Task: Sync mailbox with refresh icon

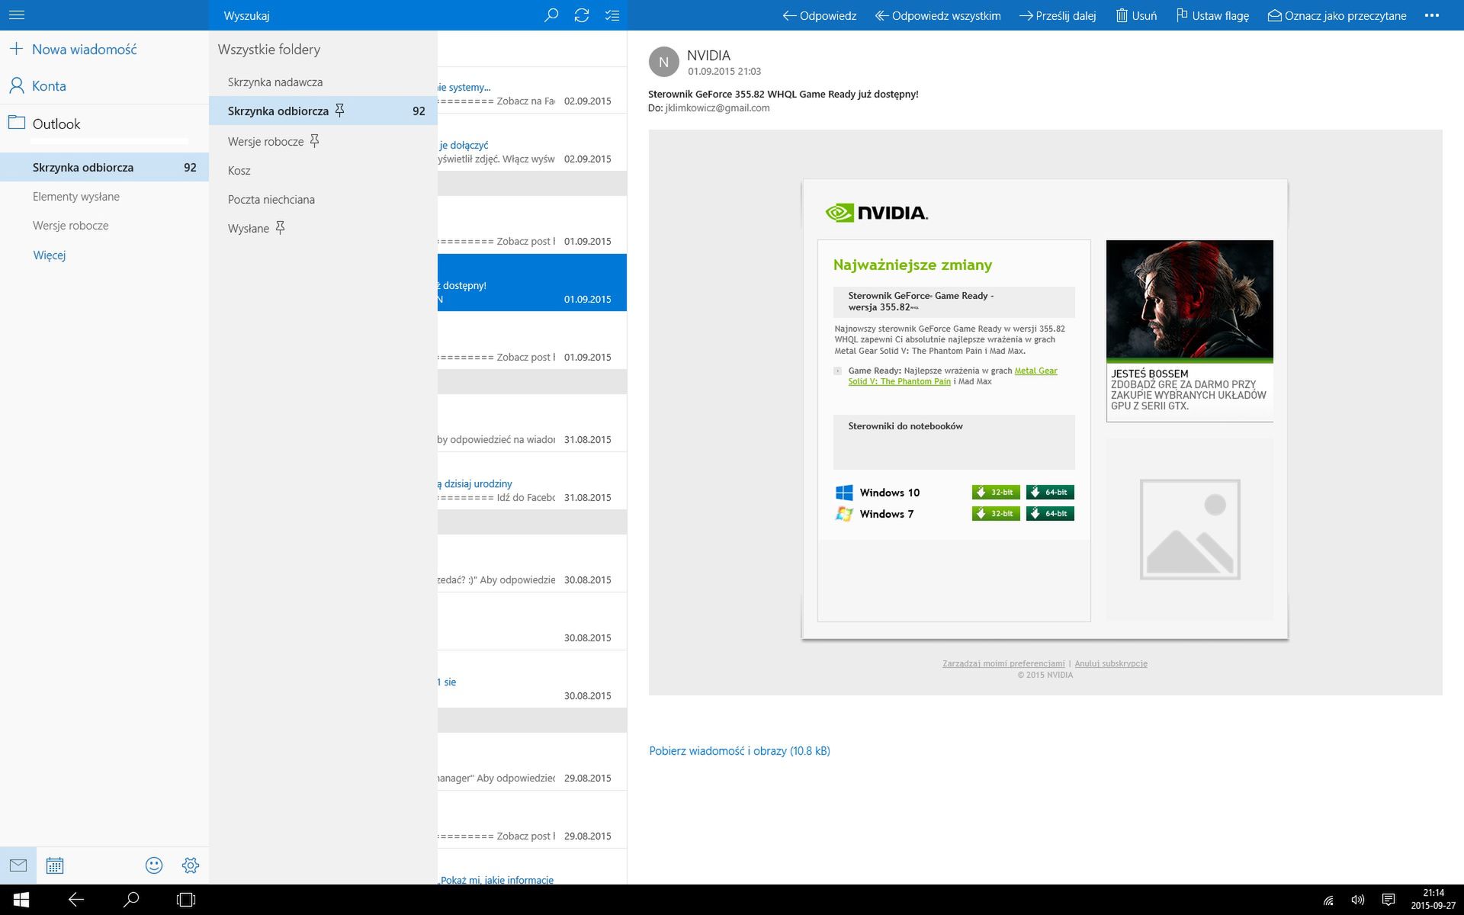Action: [x=581, y=15]
